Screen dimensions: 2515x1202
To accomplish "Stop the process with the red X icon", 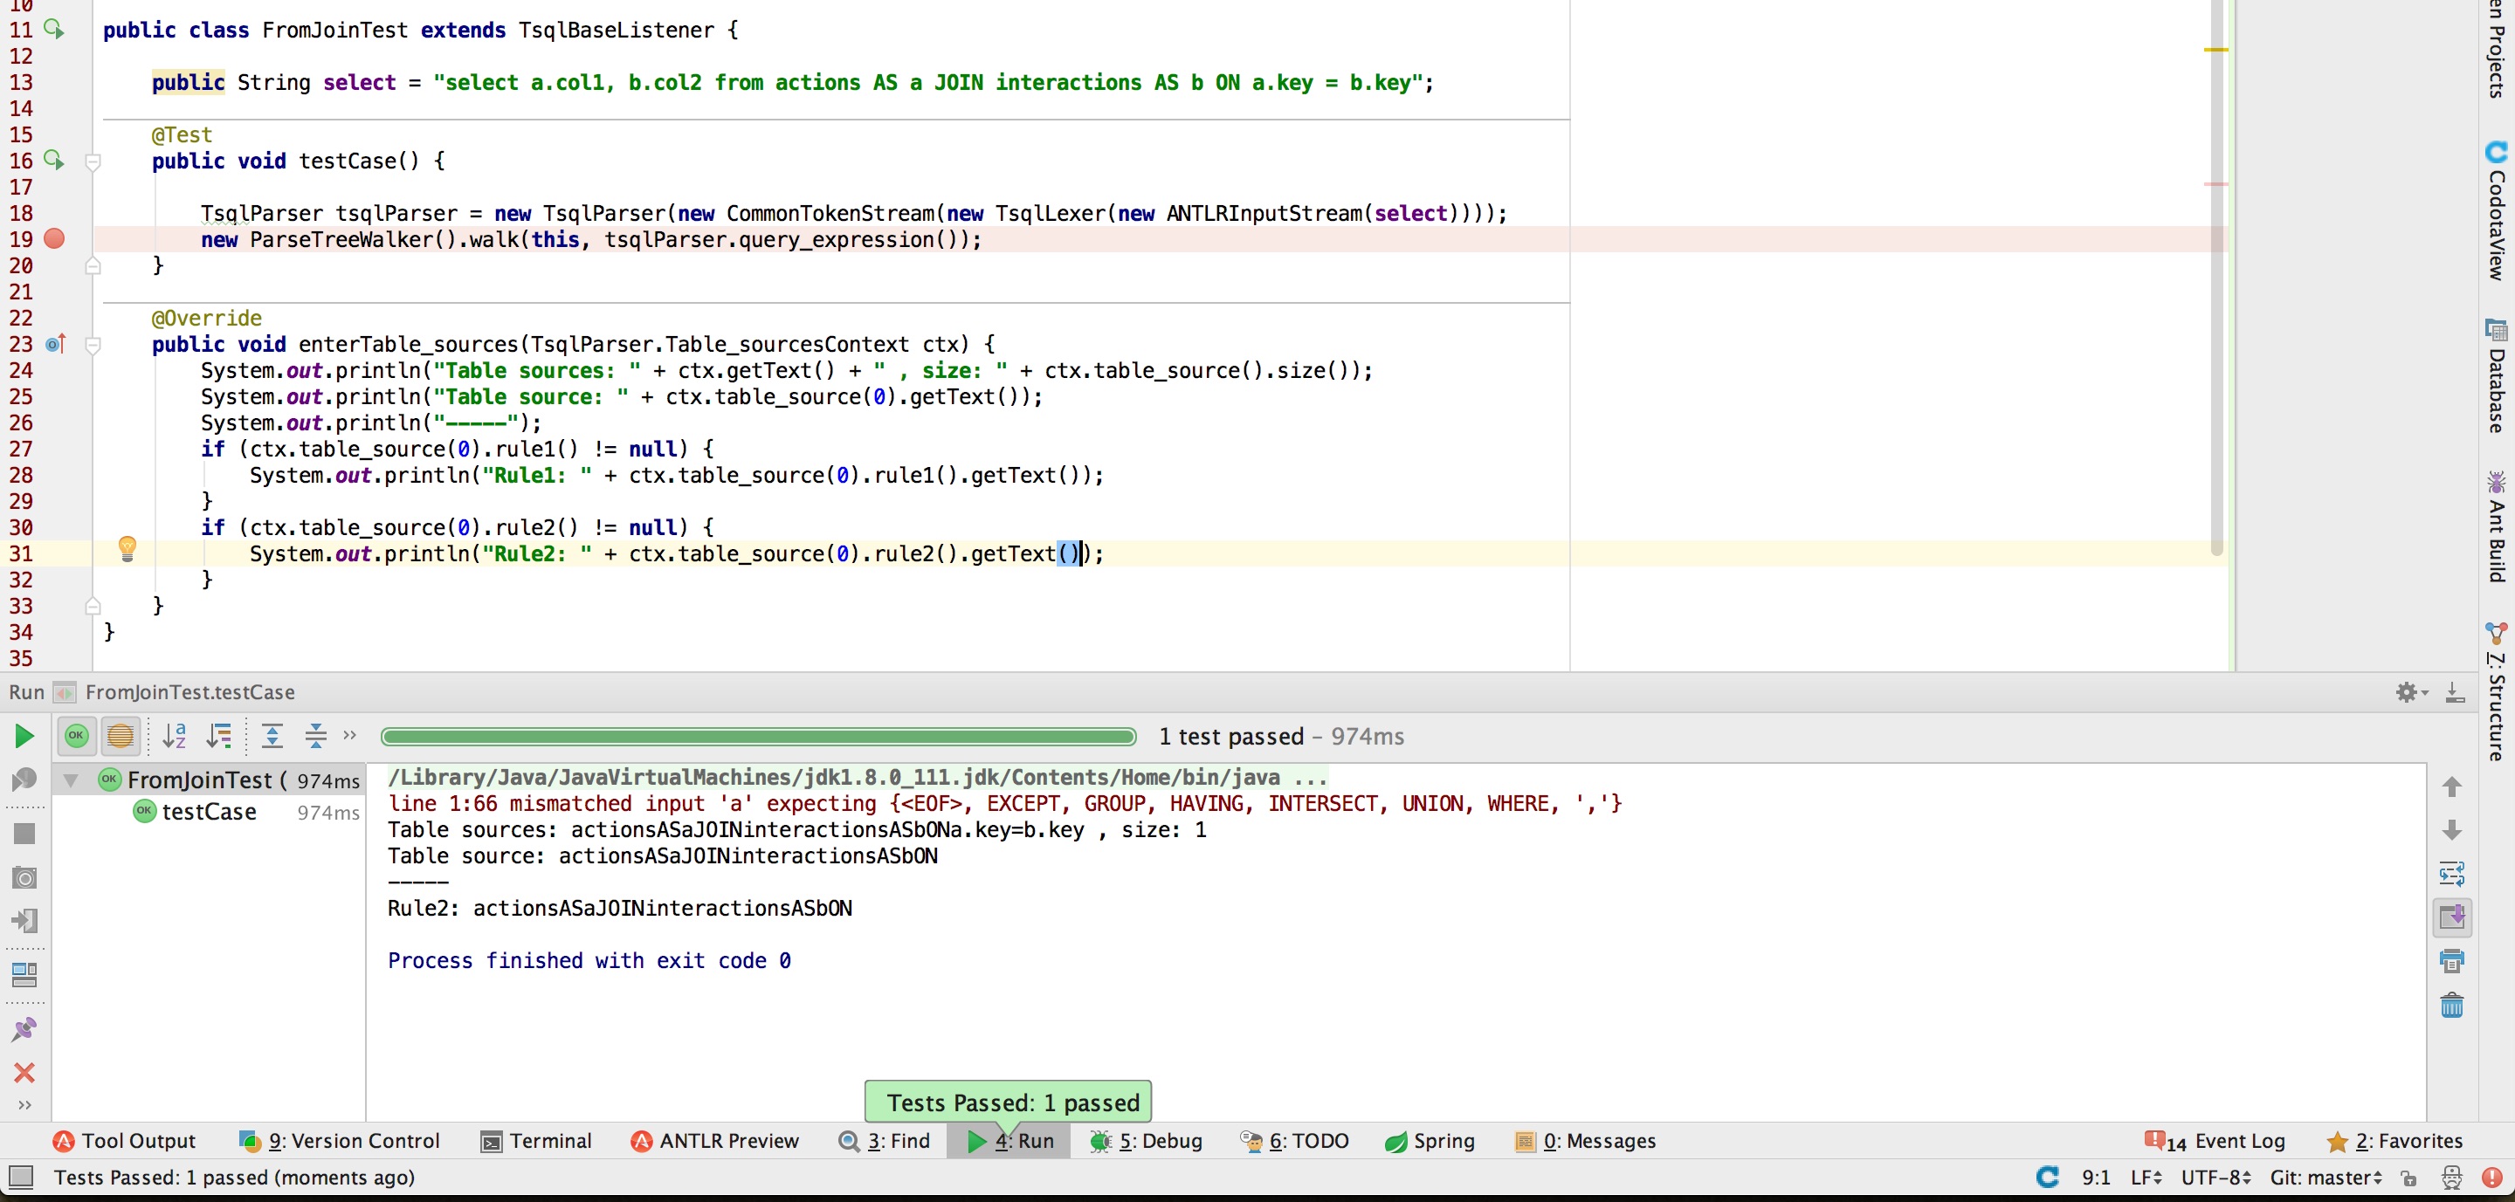I will tap(24, 1072).
